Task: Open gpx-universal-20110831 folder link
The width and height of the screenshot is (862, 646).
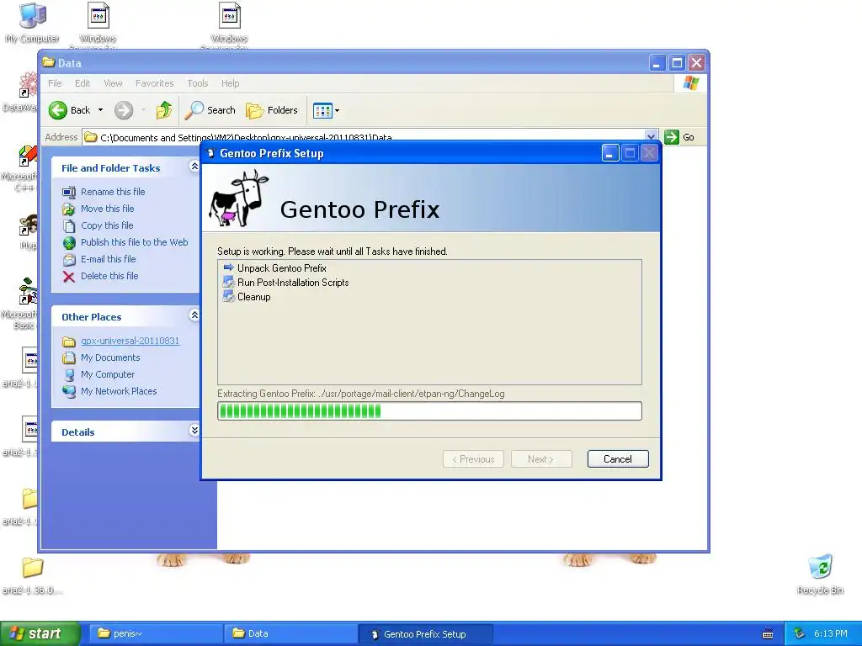Action: (130, 341)
